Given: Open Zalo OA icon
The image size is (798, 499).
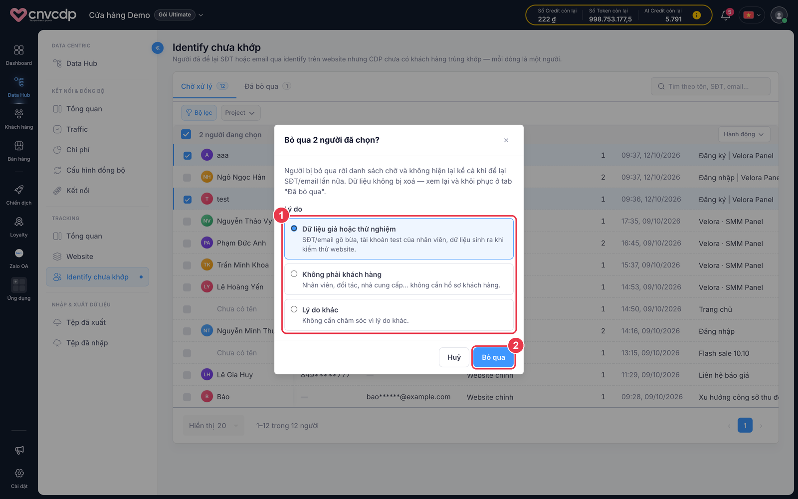Looking at the screenshot, I should pos(19,253).
